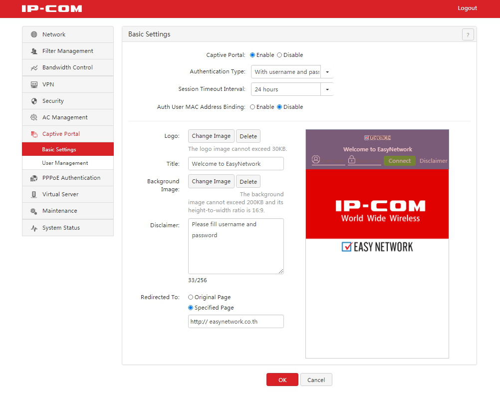Select the Basic Settings submenu

[68, 149]
